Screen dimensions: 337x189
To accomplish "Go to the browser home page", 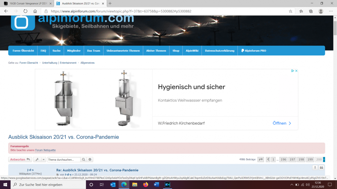I will [x=35, y=11].
